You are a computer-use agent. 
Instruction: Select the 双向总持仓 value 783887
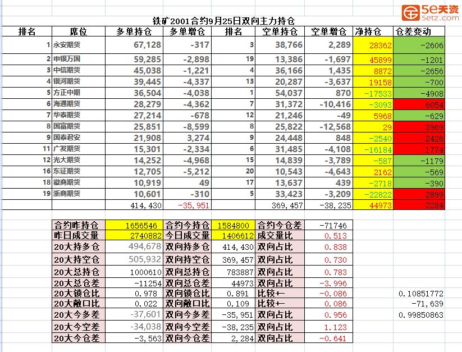233,272
